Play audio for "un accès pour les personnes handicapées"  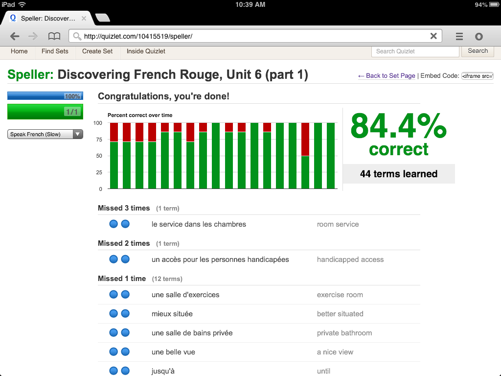click(x=114, y=259)
